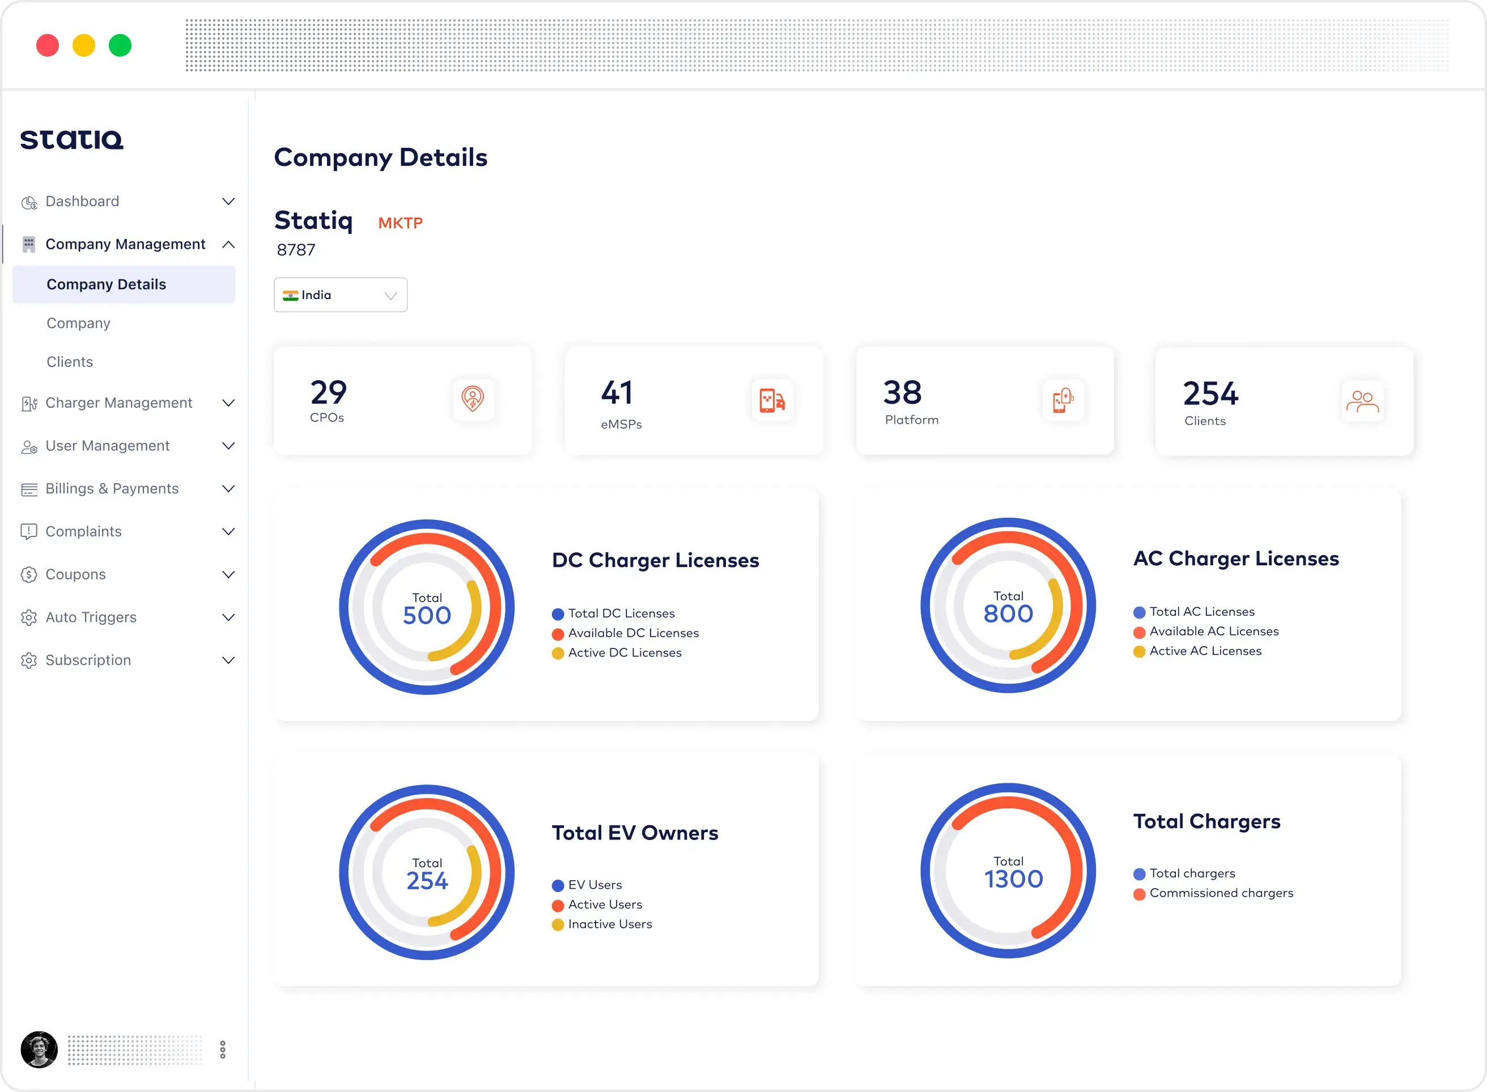The width and height of the screenshot is (1487, 1092).
Task: Click the Statiq logo
Action: point(72,139)
